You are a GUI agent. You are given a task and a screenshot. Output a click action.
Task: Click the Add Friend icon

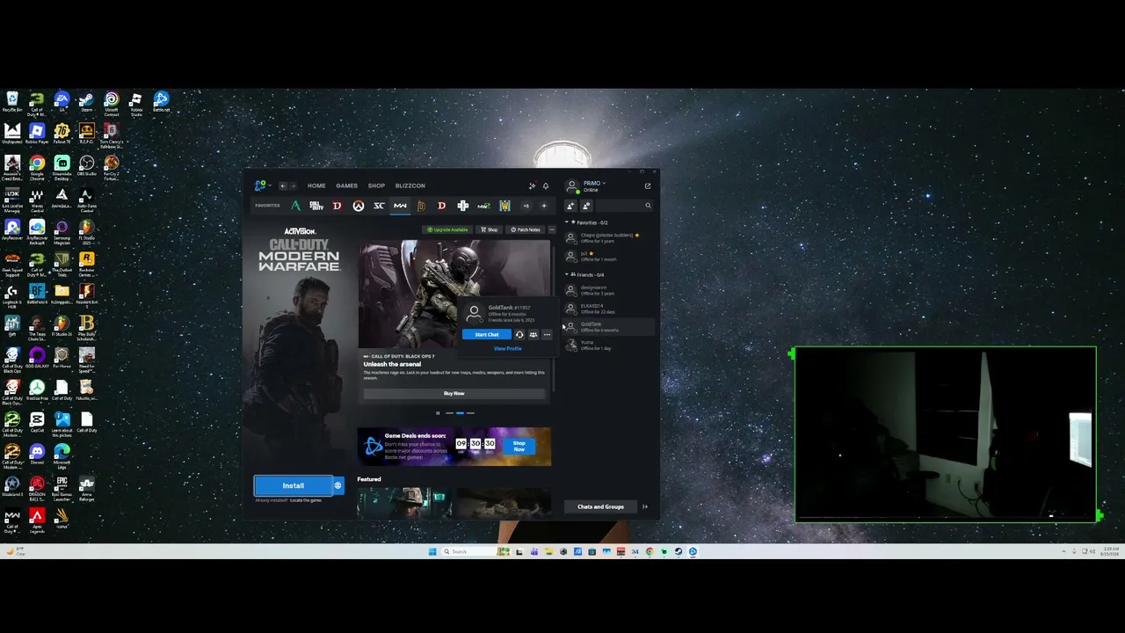click(570, 206)
